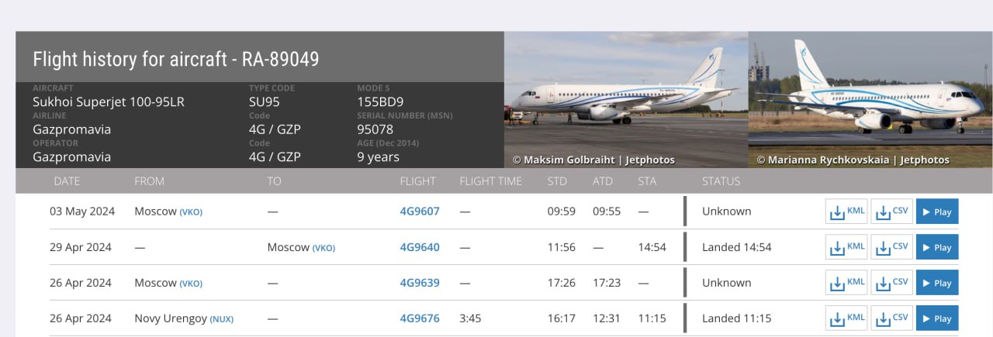Download CSV for flight 4G9607

coord(891,211)
